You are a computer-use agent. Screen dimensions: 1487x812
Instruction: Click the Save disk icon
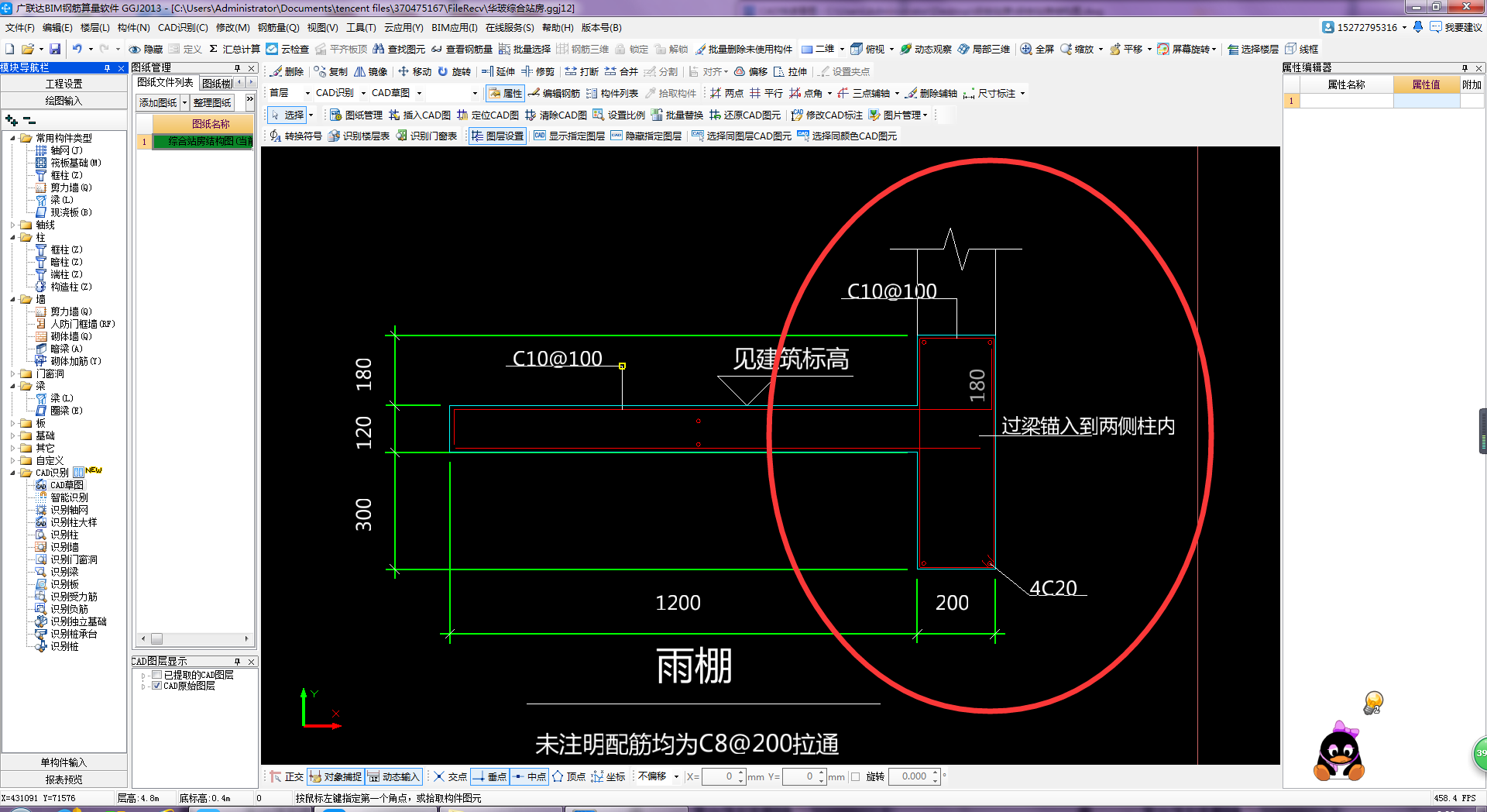55,49
